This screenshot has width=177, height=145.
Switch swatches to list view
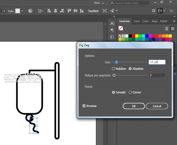167,29
